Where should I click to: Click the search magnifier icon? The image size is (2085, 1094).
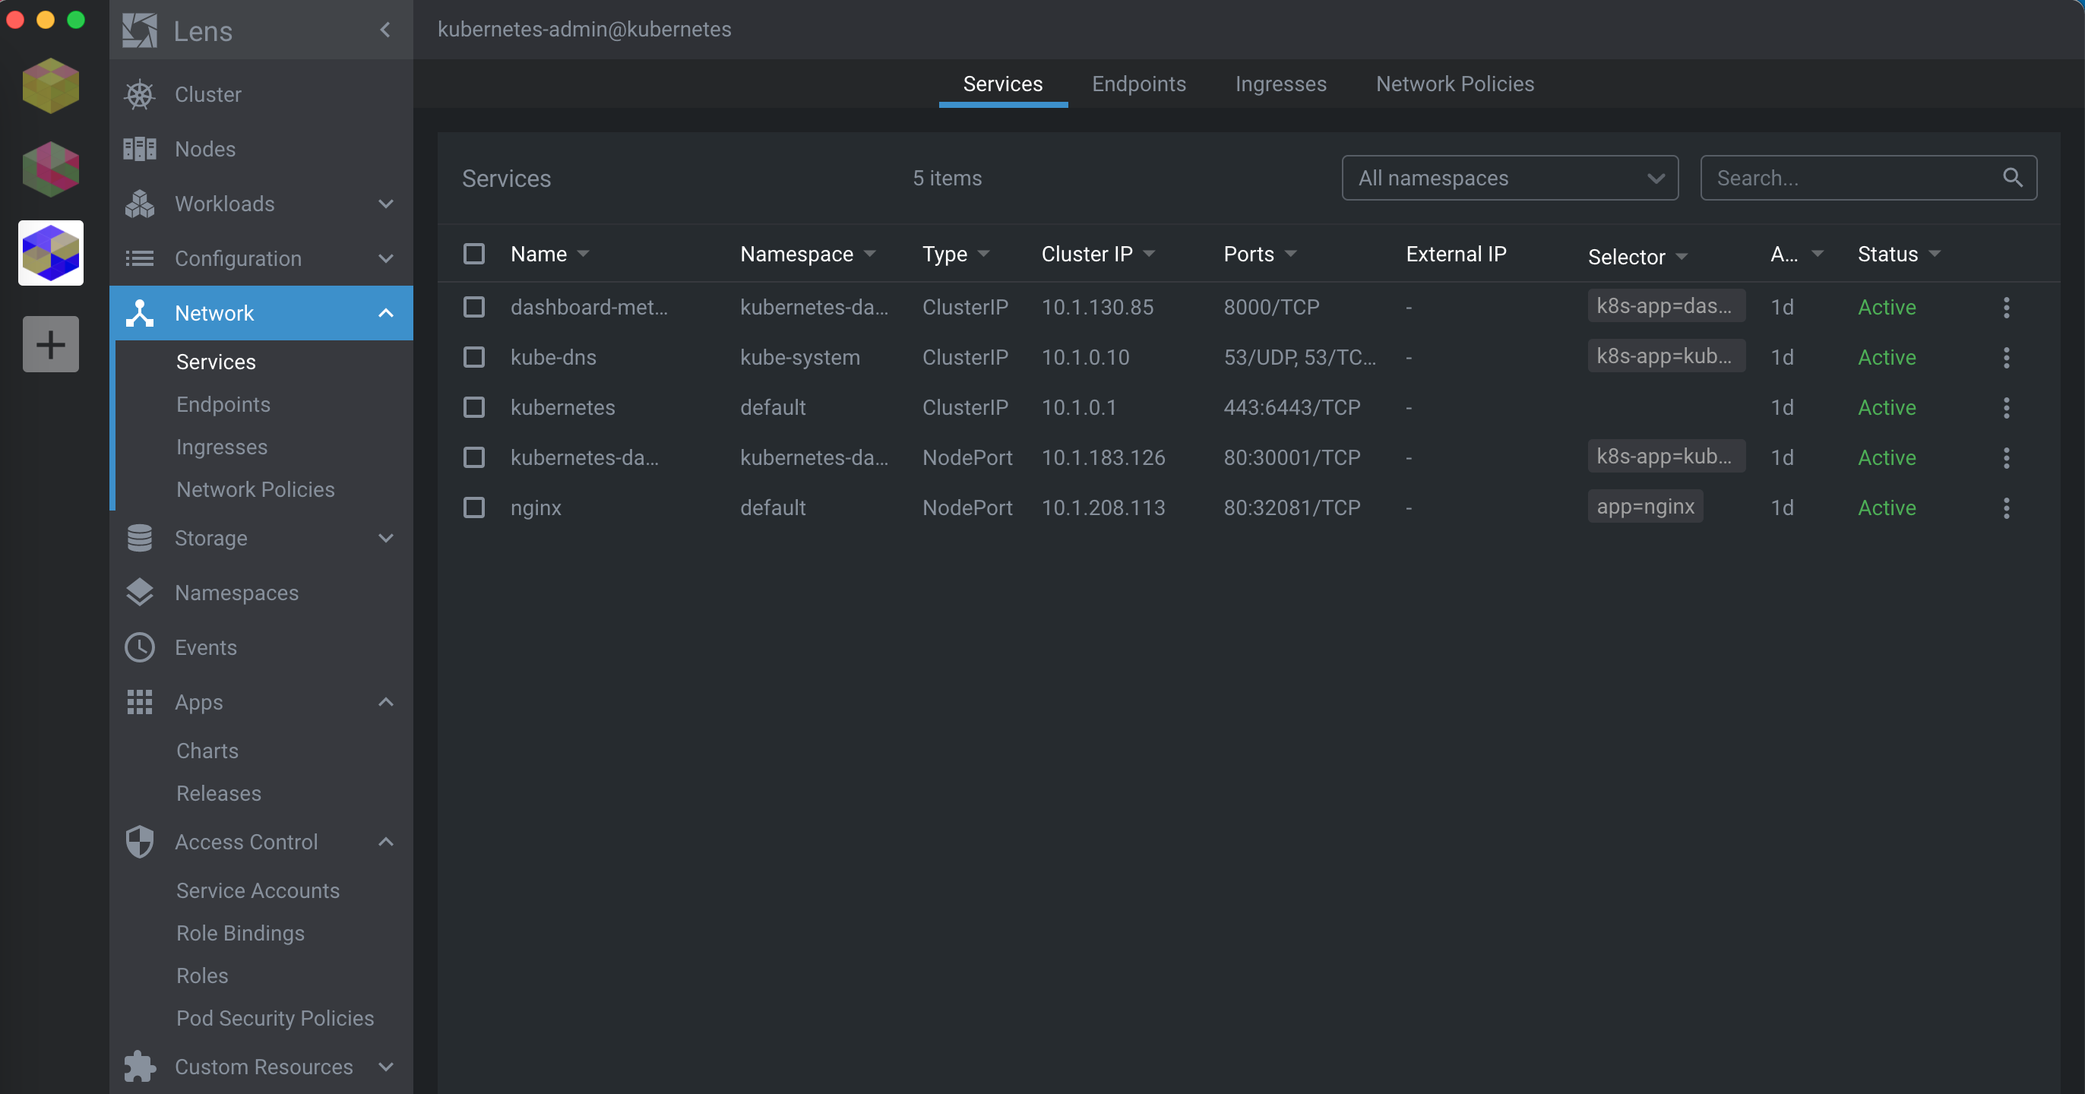coord(2012,177)
